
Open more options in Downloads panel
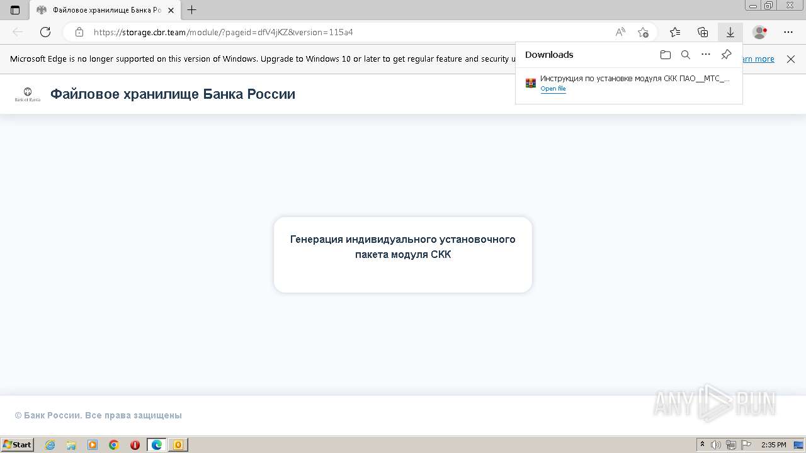pos(706,55)
